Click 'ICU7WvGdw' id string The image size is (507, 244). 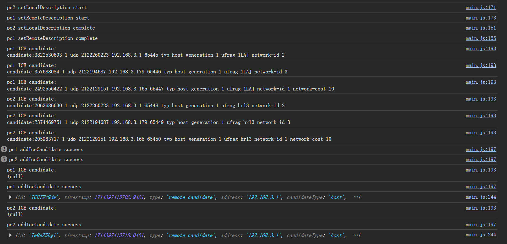(x=44, y=197)
